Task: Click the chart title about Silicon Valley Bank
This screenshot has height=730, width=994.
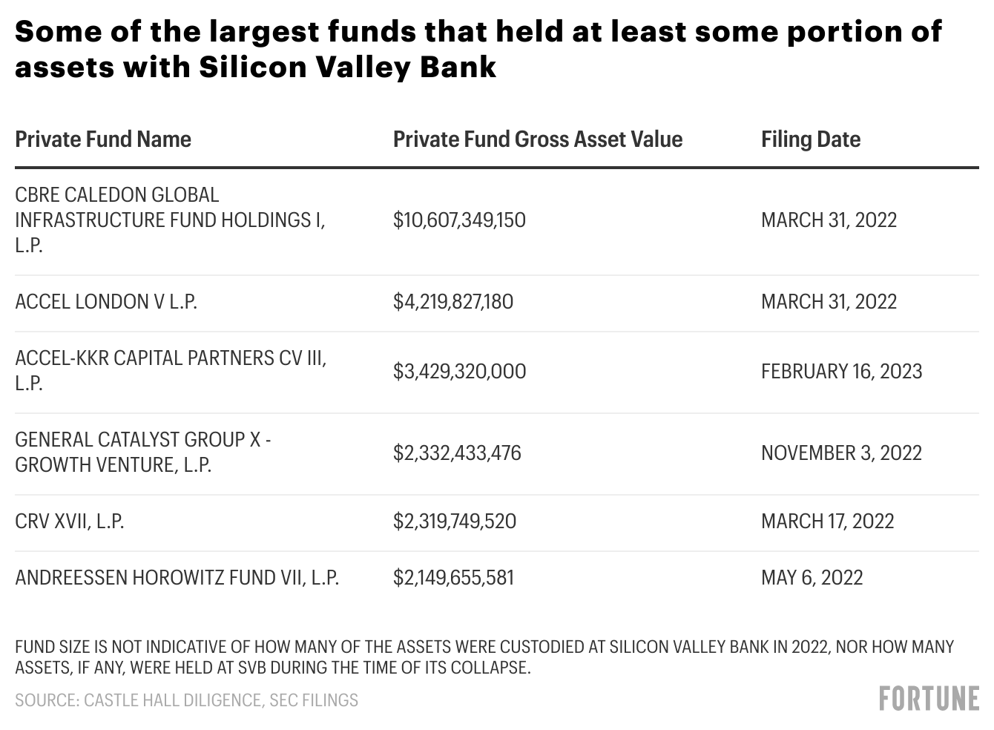Action: pyautogui.click(x=478, y=49)
